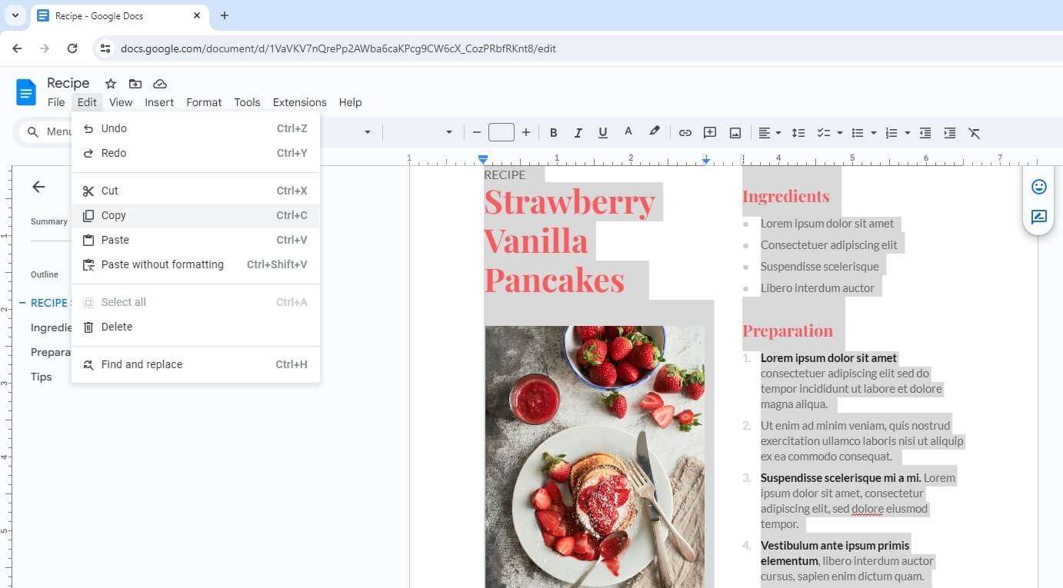Click the bulleted list icon
This screenshot has width=1063, height=588.
tap(858, 133)
